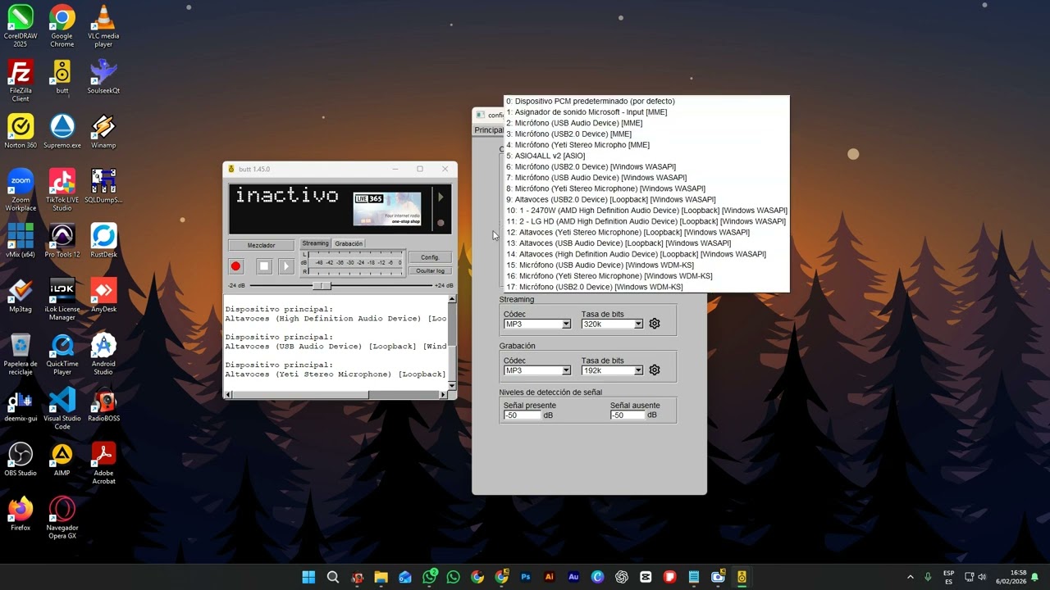Open AIMP desktop icon
Screen dimensions: 1050x590
pyautogui.click(x=62, y=460)
